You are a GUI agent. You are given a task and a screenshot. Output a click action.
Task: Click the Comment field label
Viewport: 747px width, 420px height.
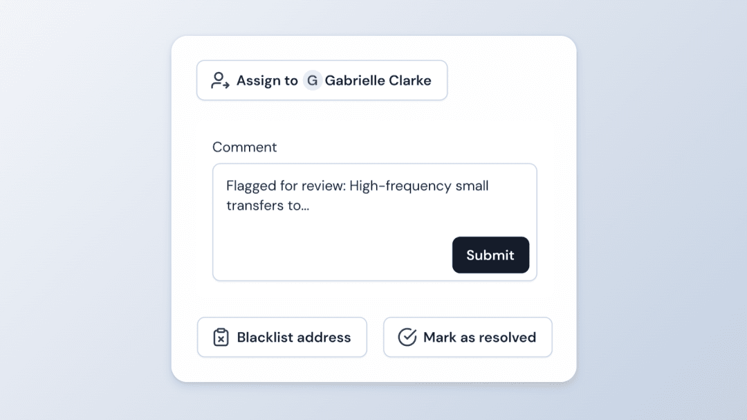tap(244, 147)
